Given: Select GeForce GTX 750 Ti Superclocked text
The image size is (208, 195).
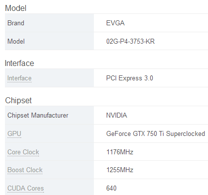Looking at the screenshot, I should point(156,133).
